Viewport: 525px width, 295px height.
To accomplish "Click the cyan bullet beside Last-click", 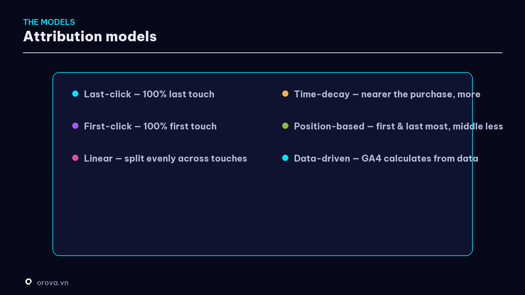I will (75, 94).
